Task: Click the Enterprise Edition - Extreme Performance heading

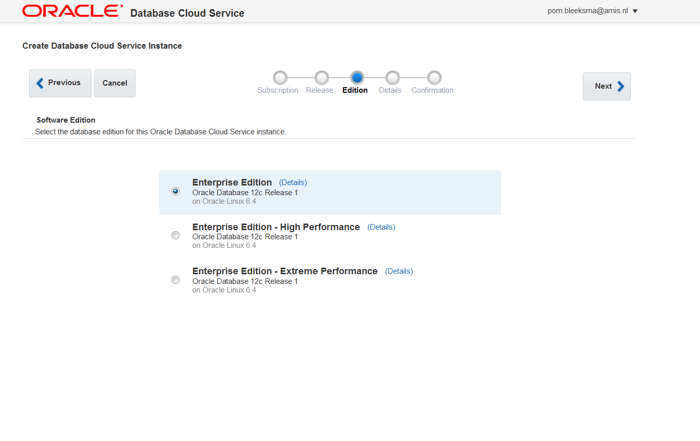Action: [x=285, y=271]
